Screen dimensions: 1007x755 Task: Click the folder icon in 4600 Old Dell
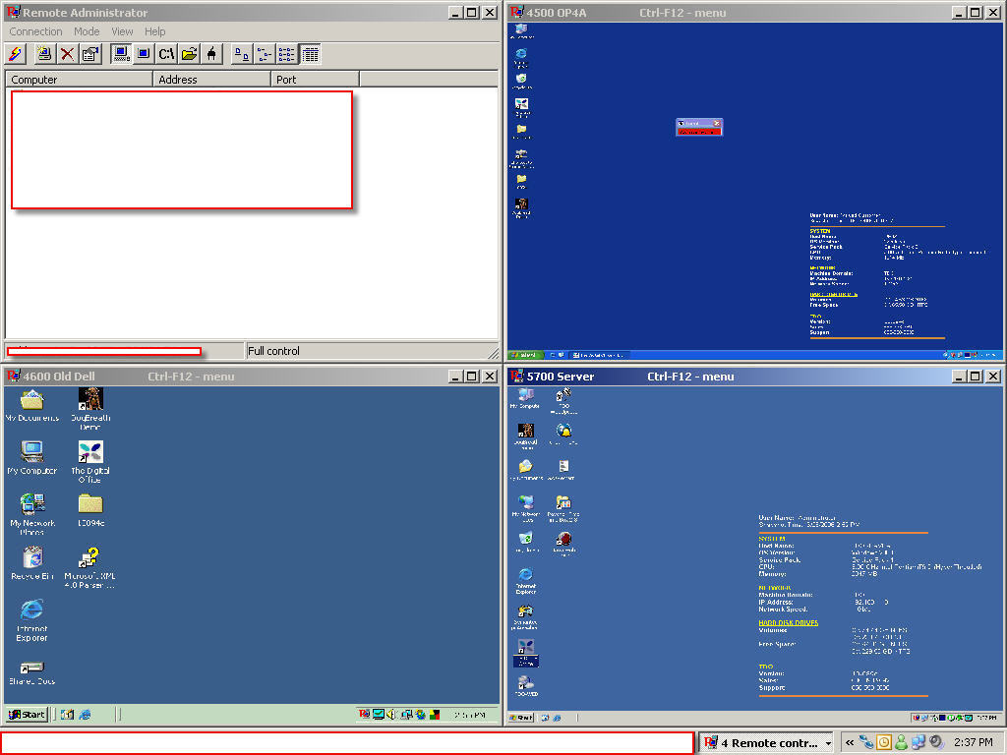click(x=90, y=510)
